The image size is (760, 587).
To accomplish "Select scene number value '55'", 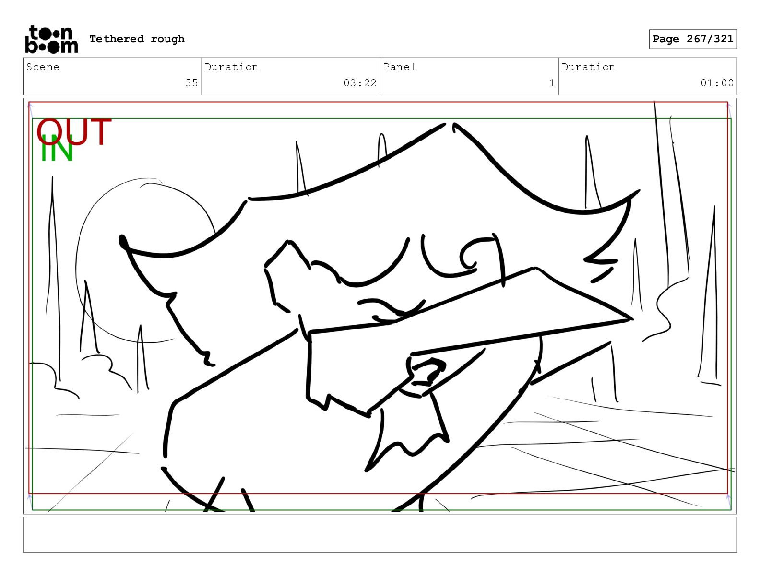I will tap(191, 83).
